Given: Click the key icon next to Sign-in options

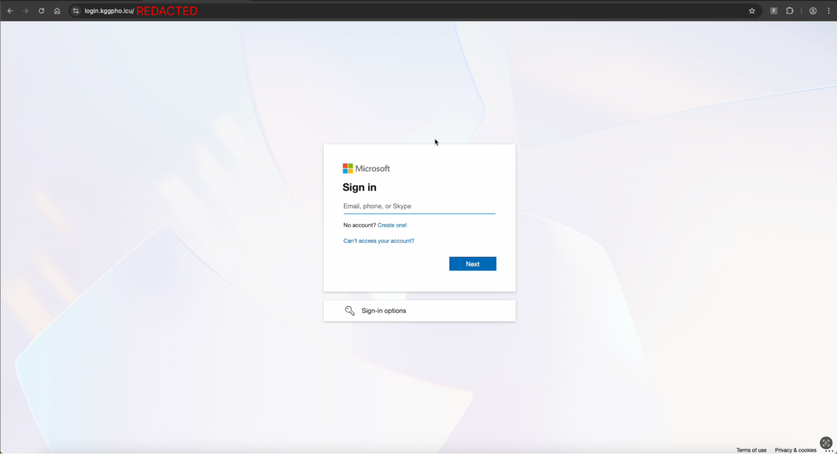Looking at the screenshot, I should [x=350, y=310].
